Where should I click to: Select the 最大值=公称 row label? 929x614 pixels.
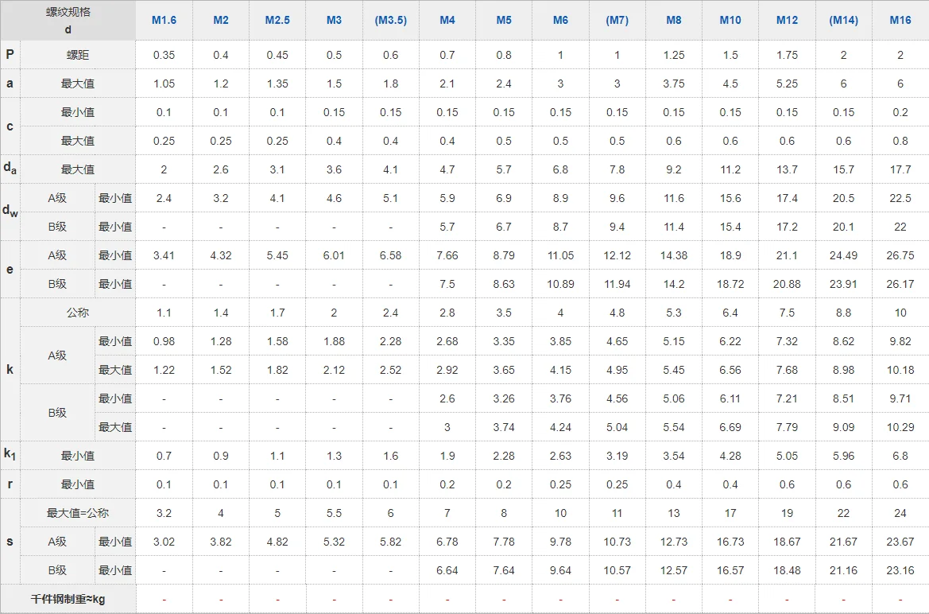78,513
